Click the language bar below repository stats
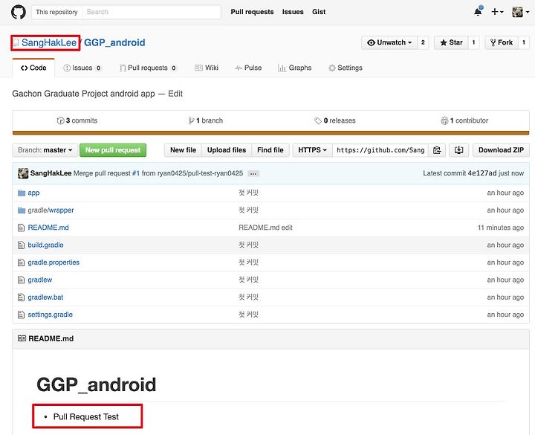Image resolution: width=535 pixels, height=435 pixels. click(x=270, y=133)
